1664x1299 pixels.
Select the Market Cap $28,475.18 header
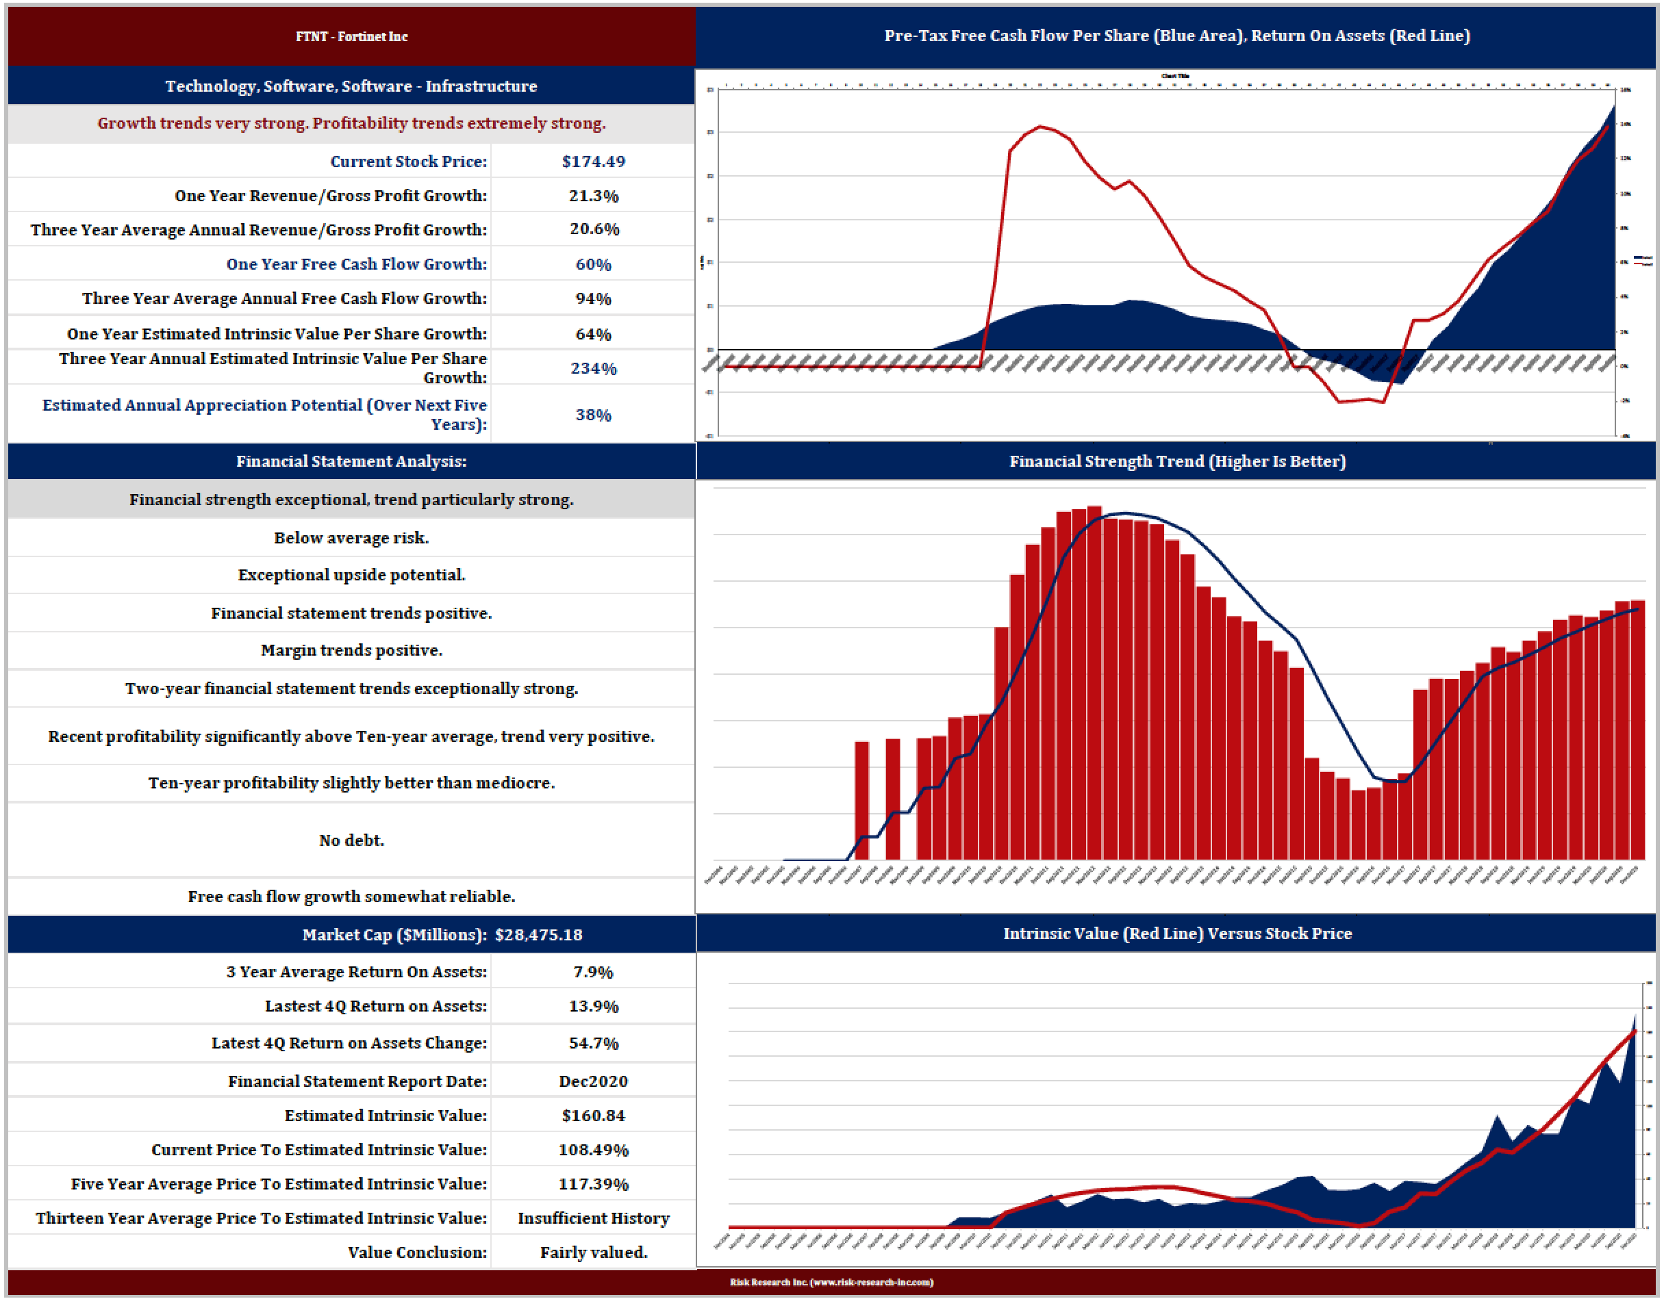pyautogui.click(x=442, y=935)
